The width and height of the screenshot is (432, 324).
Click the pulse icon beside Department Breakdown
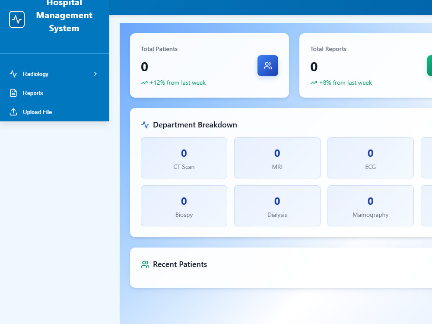[x=145, y=125]
